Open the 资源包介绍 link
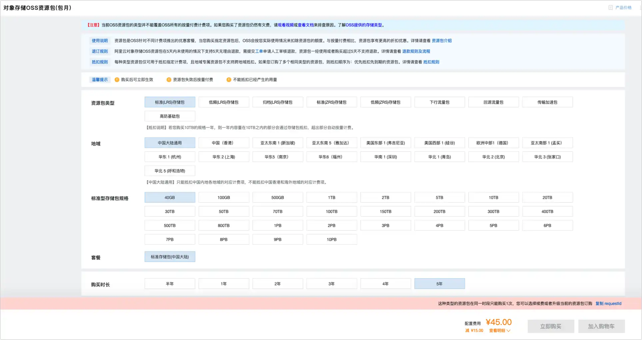 (442, 41)
